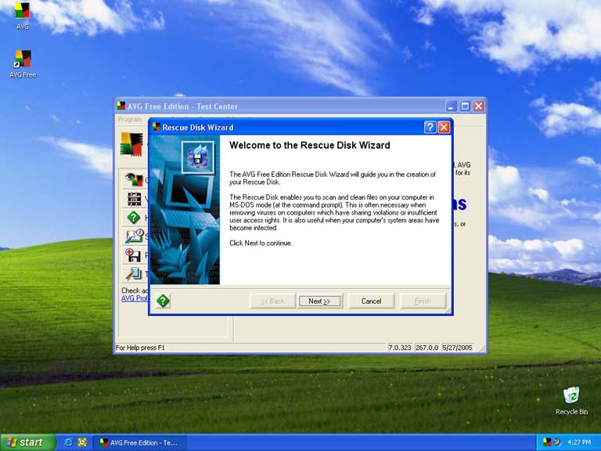601x451 pixels.
Task: Click the rescue disk floppy icon in sidebar
Action: tap(133, 254)
